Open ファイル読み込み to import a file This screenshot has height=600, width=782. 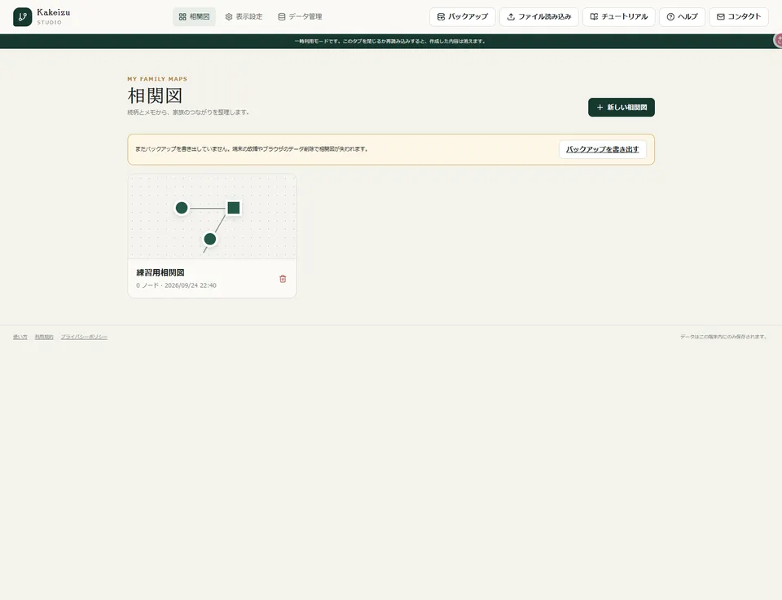coord(538,16)
